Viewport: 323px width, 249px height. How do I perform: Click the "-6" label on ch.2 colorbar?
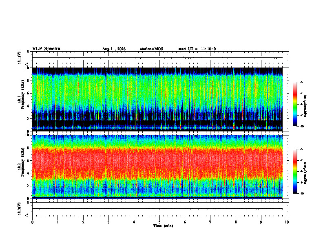tap(301, 149)
